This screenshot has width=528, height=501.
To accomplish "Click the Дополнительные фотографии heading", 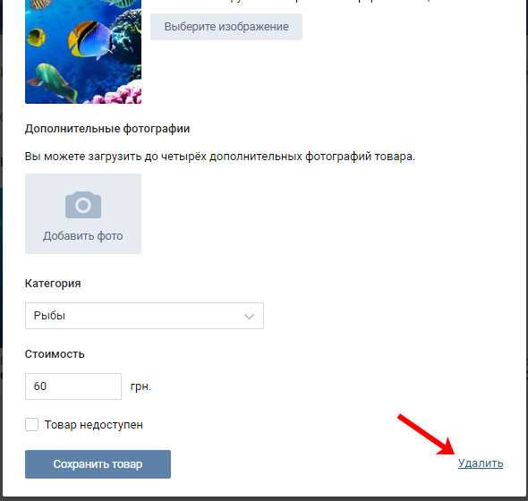I will tap(107, 129).
